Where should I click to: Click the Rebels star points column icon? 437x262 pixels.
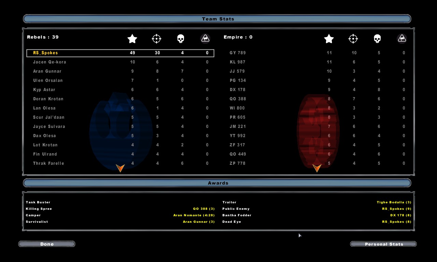(132, 39)
